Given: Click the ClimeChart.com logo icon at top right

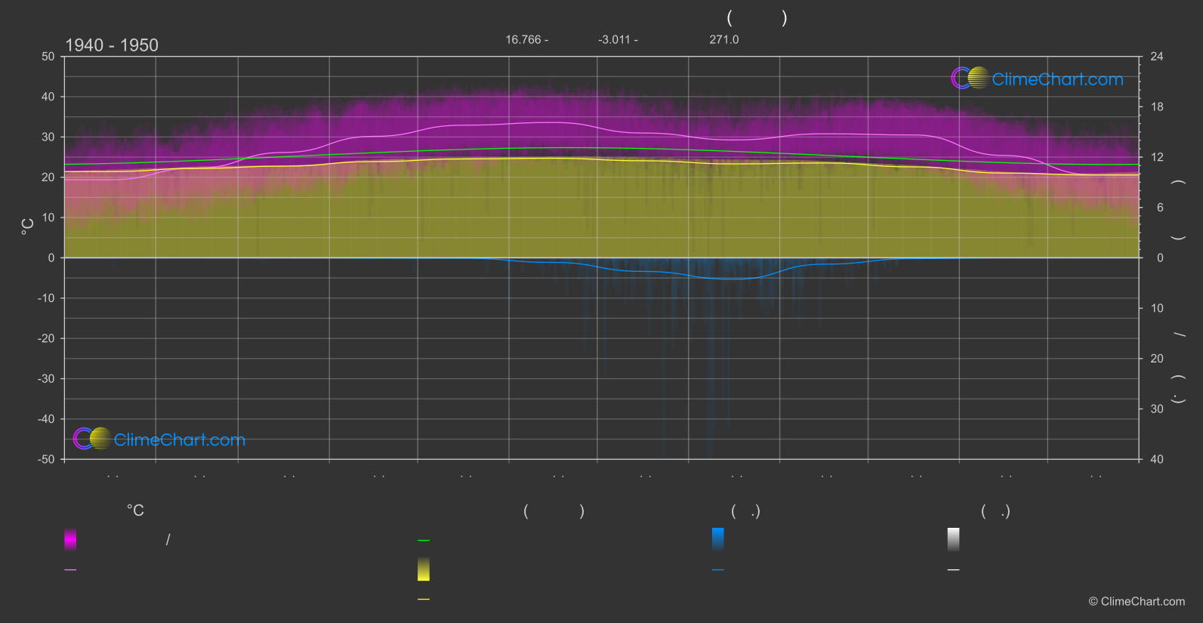Looking at the screenshot, I should point(970,78).
